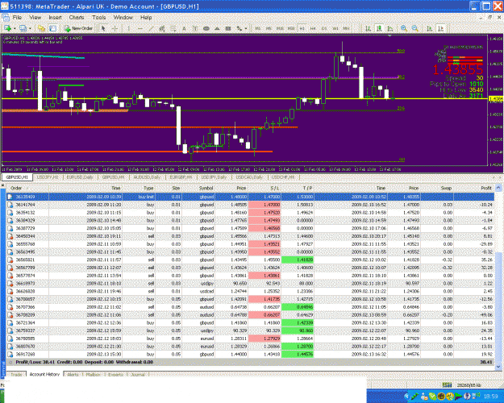Screen dimensions: 504x403
Task: Switch chart to D1 timeframe
Action: [x=324, y=28]
